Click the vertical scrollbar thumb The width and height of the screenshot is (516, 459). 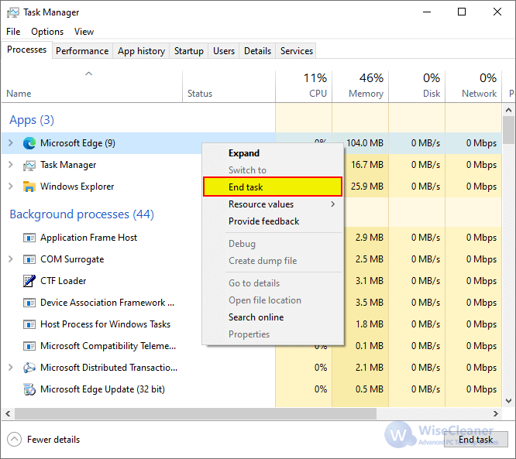(x=509, y=130)
